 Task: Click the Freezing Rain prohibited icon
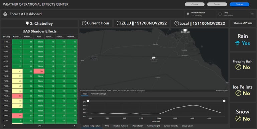(238, 67)
